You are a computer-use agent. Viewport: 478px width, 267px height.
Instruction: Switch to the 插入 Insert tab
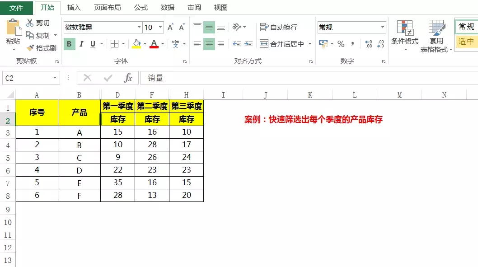click(74, 8)
